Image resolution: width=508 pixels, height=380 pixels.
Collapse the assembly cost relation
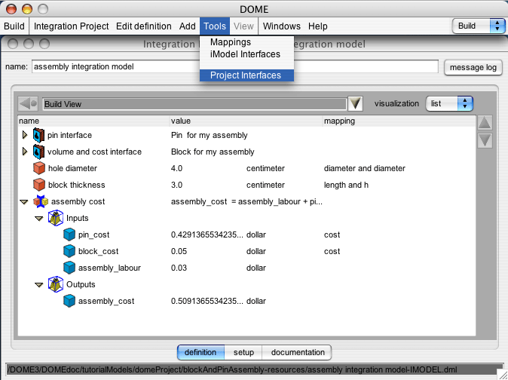pyautogui.click(x=23, y=202)
